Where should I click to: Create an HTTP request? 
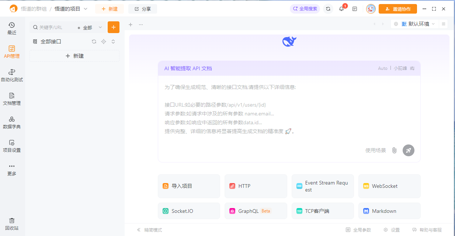coord(256,186)
